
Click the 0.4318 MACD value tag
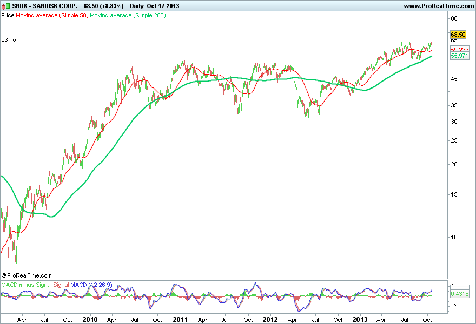460,294
